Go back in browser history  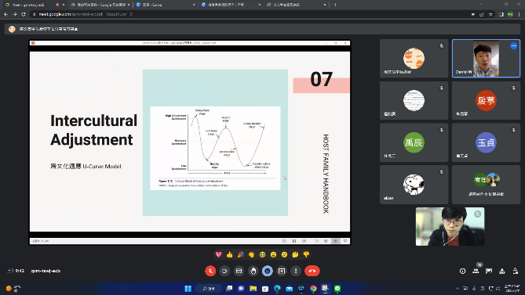5,14
